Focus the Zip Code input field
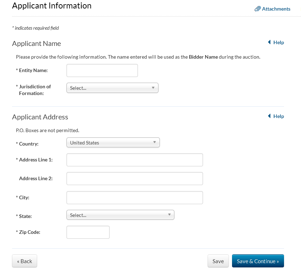 88,232
